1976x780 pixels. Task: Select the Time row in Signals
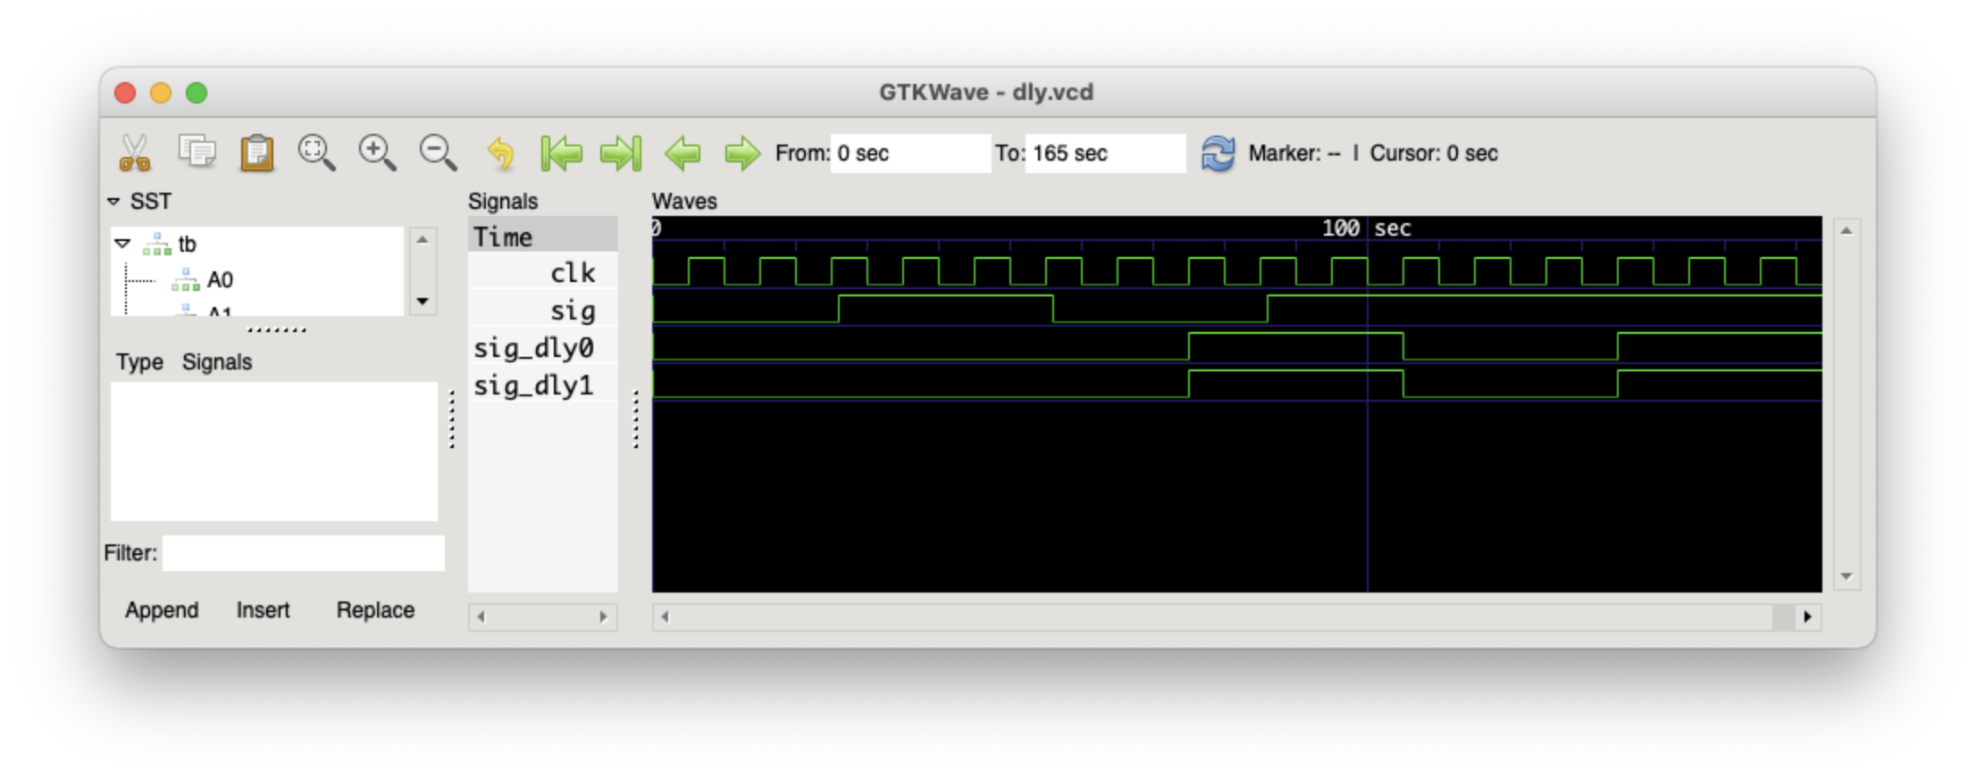[x=543, y=236]
